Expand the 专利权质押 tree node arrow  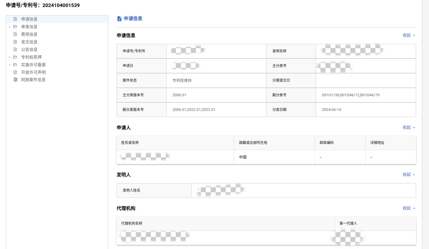9,57
